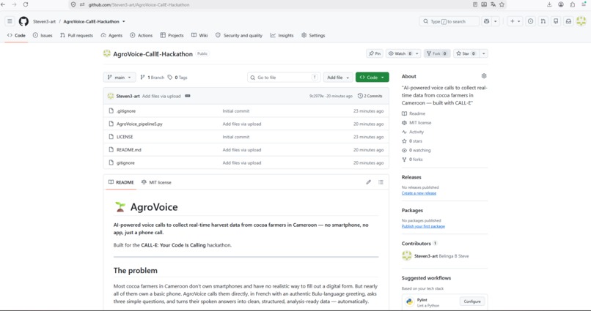The image size is (591, 311).
Task: Open the LICENSE file
Action: (125, 137)
